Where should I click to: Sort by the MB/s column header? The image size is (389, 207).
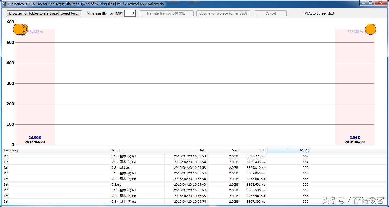[289, 150]
